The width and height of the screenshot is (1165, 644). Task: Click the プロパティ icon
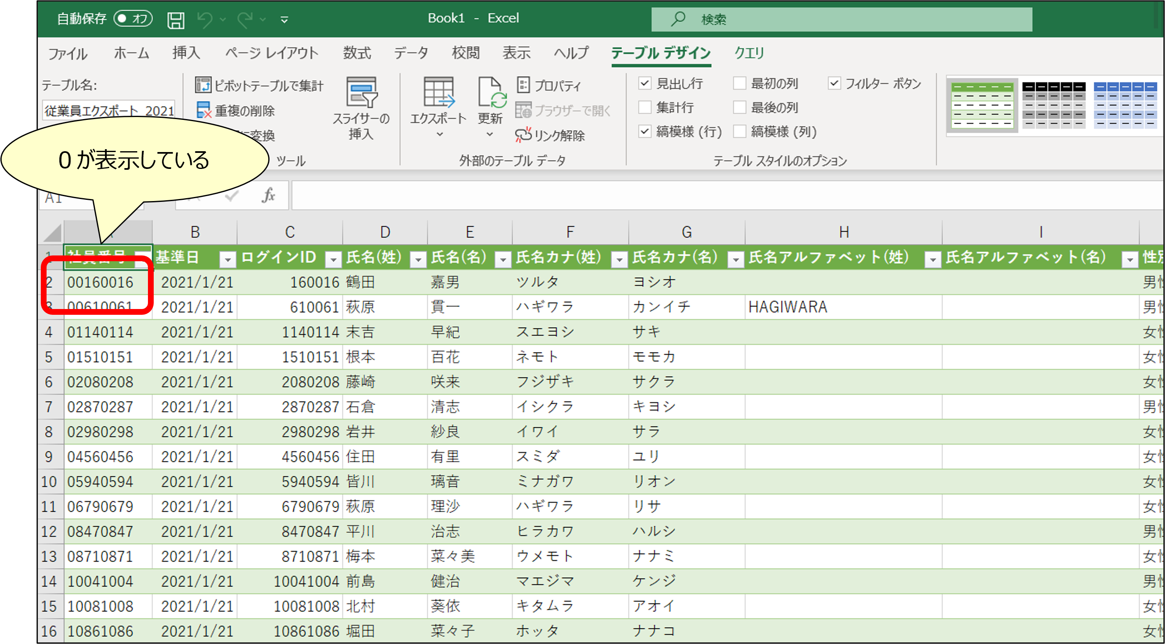pos(523,84)
